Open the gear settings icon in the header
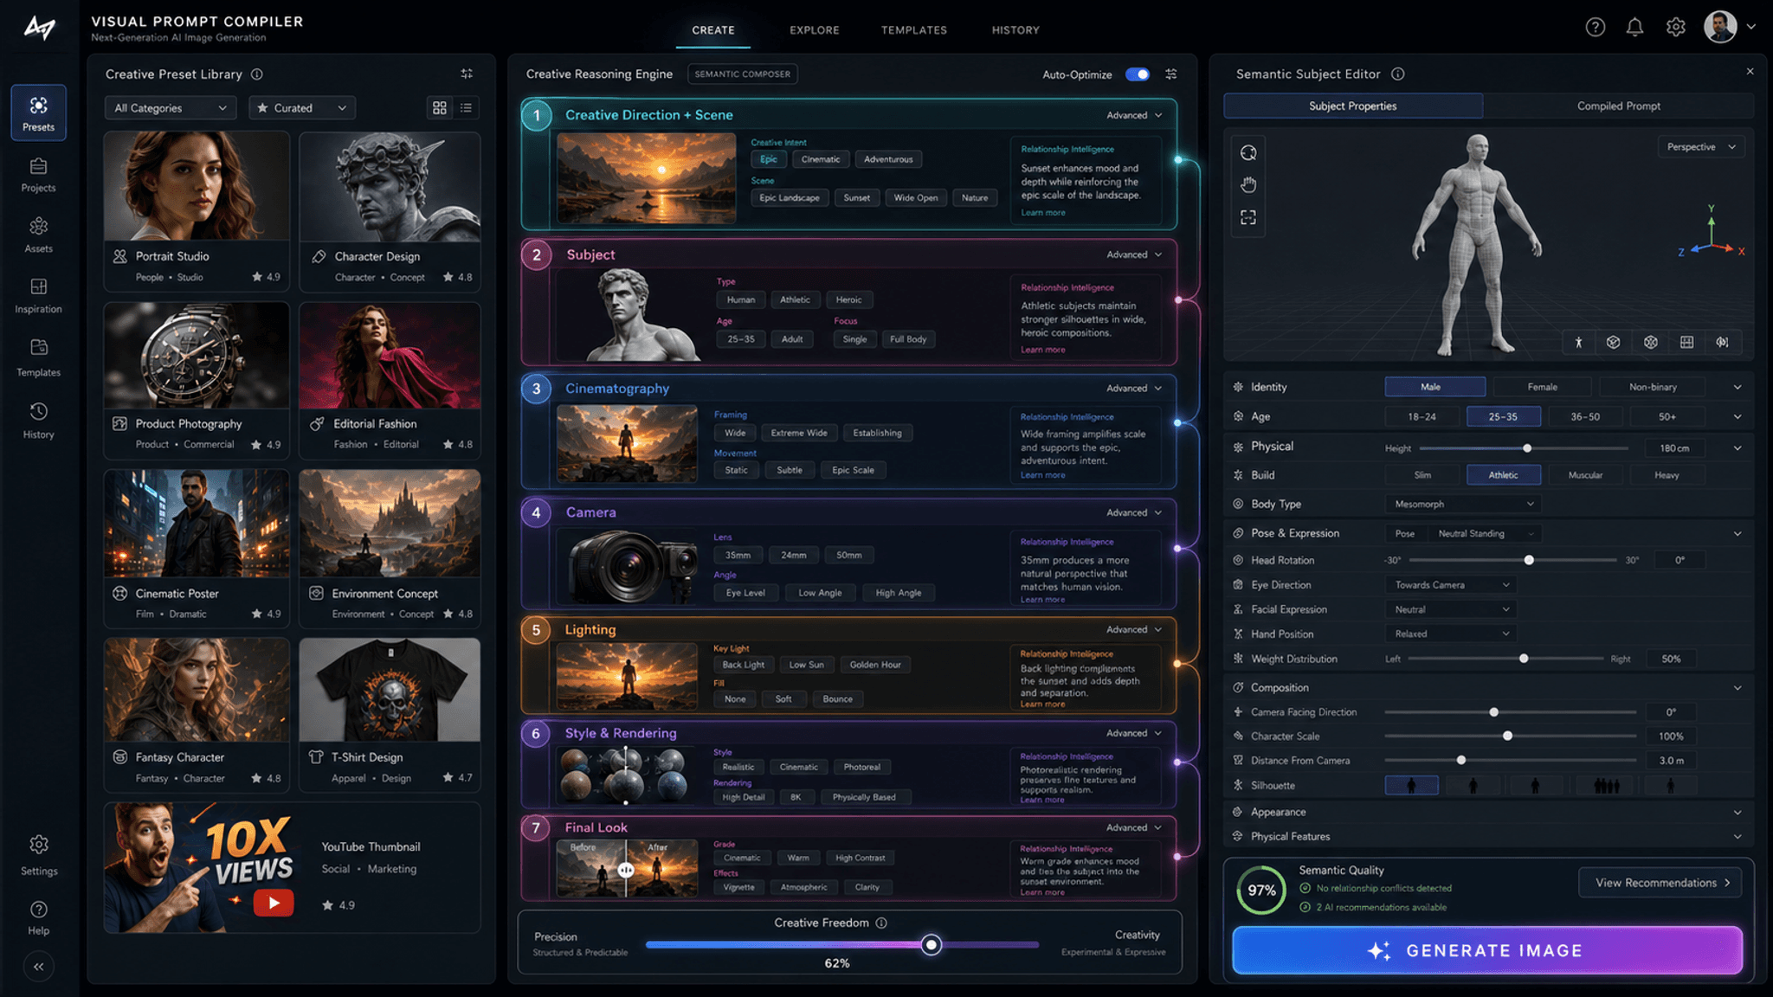 pos(1675,28)
